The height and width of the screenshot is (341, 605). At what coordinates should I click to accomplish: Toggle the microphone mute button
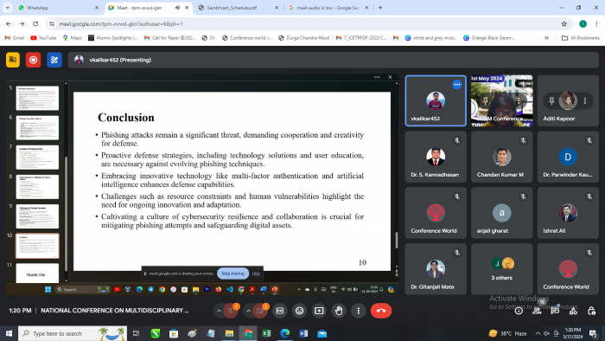tap(231, 311)
